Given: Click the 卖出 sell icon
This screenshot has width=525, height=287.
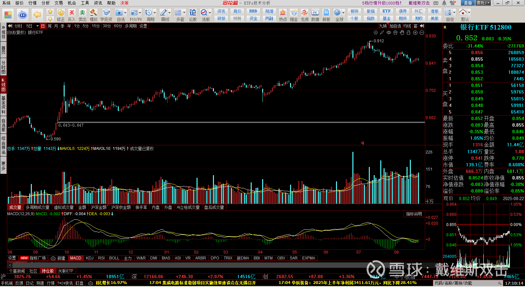Looking at the screenshot, I should coord(82,15).
